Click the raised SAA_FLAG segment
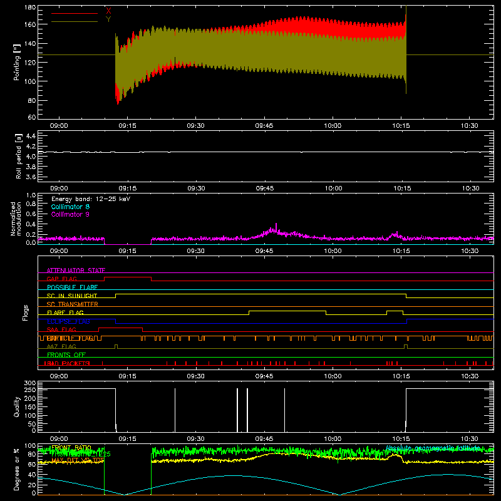501x501 pixels. click(120, 328)
